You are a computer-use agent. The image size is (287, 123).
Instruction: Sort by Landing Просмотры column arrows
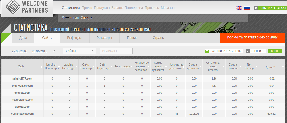[x=59, y=67]
